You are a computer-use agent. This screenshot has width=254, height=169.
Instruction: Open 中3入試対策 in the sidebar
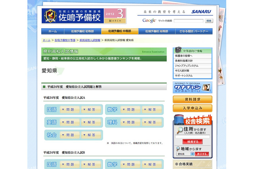click(x=192, y=71)
